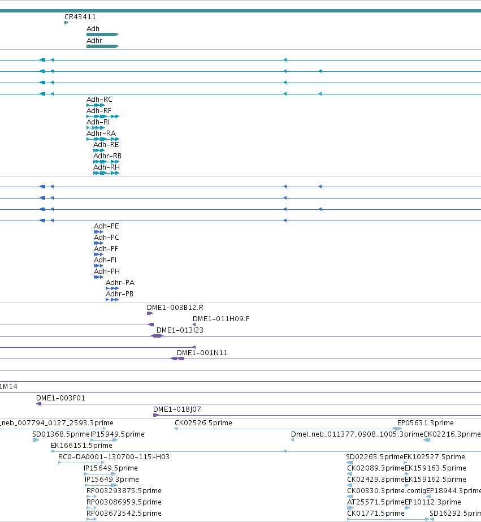
Task: Click the Adhr gene bar
Action: pyautogui.click(x=102, y=46)
